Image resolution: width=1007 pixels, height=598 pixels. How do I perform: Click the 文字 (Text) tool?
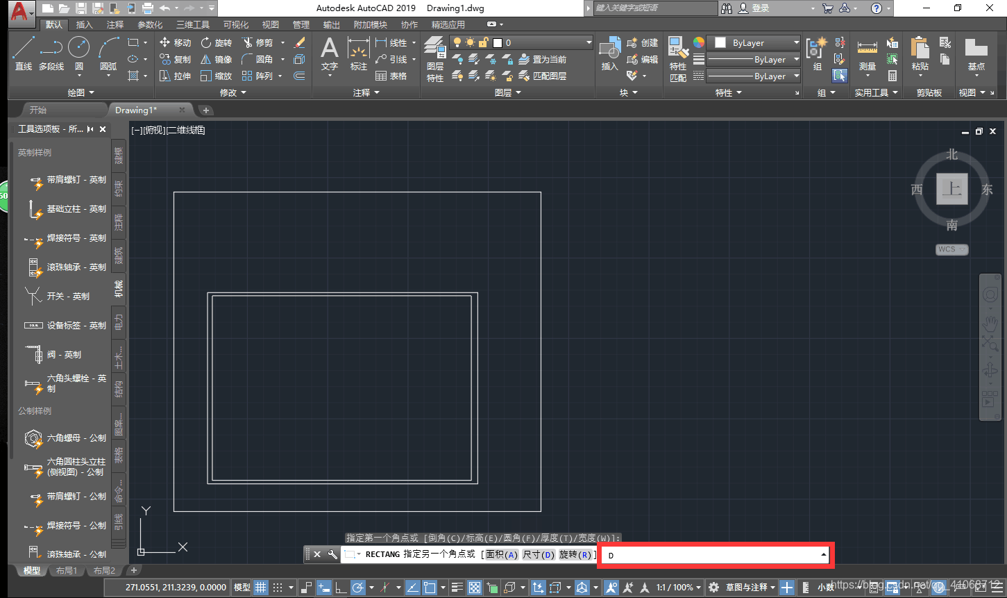click(330, 54)
